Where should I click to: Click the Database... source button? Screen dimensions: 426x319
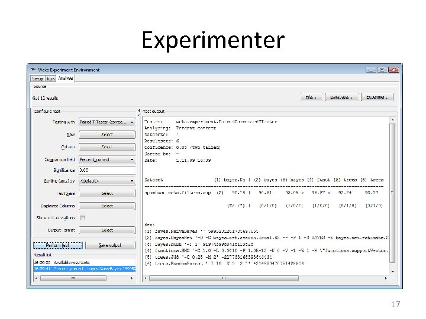tap(341, 97)
